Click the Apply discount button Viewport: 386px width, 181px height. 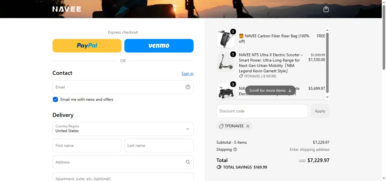pos(320,111)
